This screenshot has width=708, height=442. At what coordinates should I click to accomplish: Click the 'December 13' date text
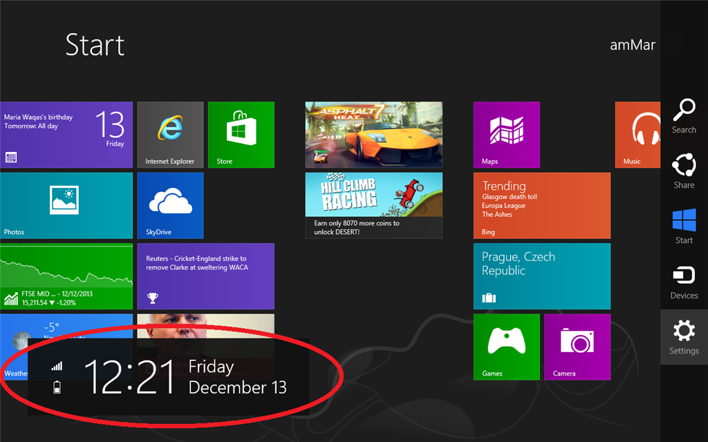point(238,387)
